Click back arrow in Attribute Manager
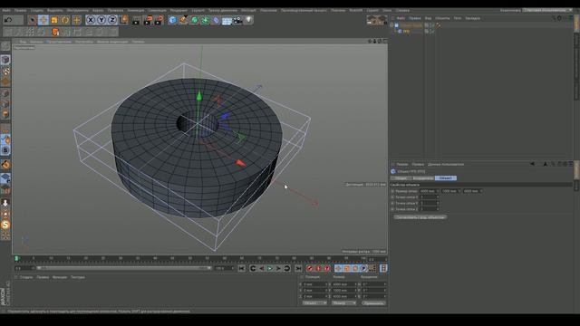The height and width of the screenshot is (326, 580). point(532,164)
